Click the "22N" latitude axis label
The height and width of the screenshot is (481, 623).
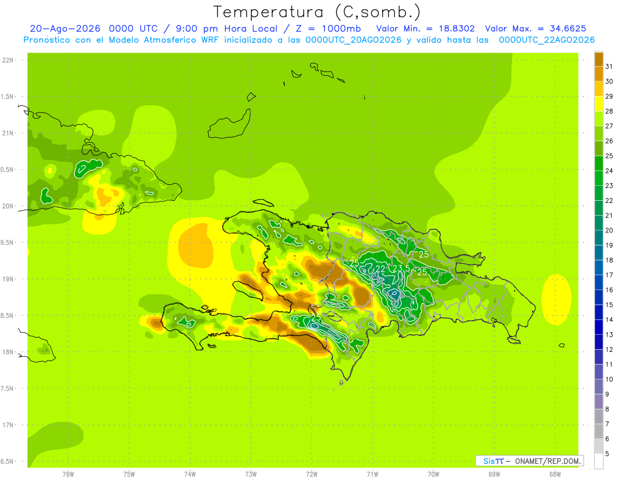coord(8,60)
